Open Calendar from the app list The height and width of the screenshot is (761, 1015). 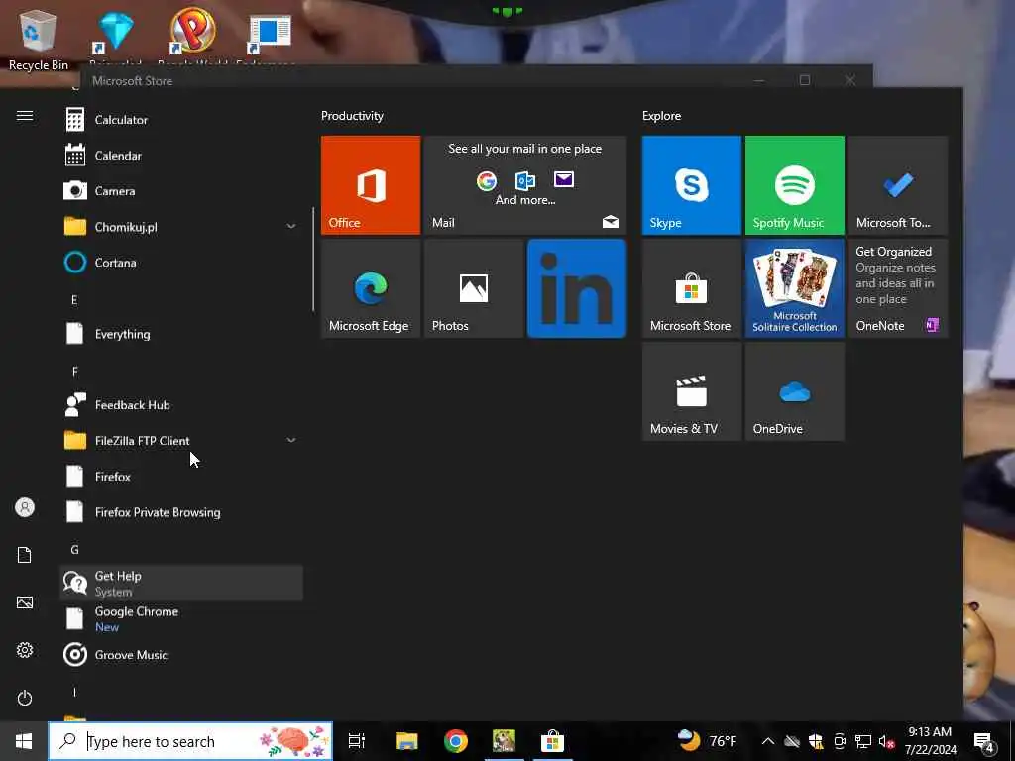coord(181,156)
